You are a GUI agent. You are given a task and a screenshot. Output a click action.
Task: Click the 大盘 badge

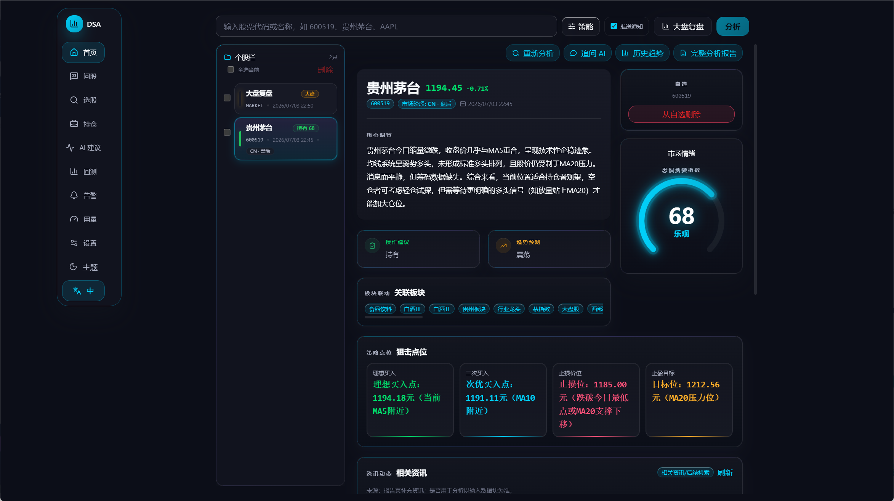point(310,94)
